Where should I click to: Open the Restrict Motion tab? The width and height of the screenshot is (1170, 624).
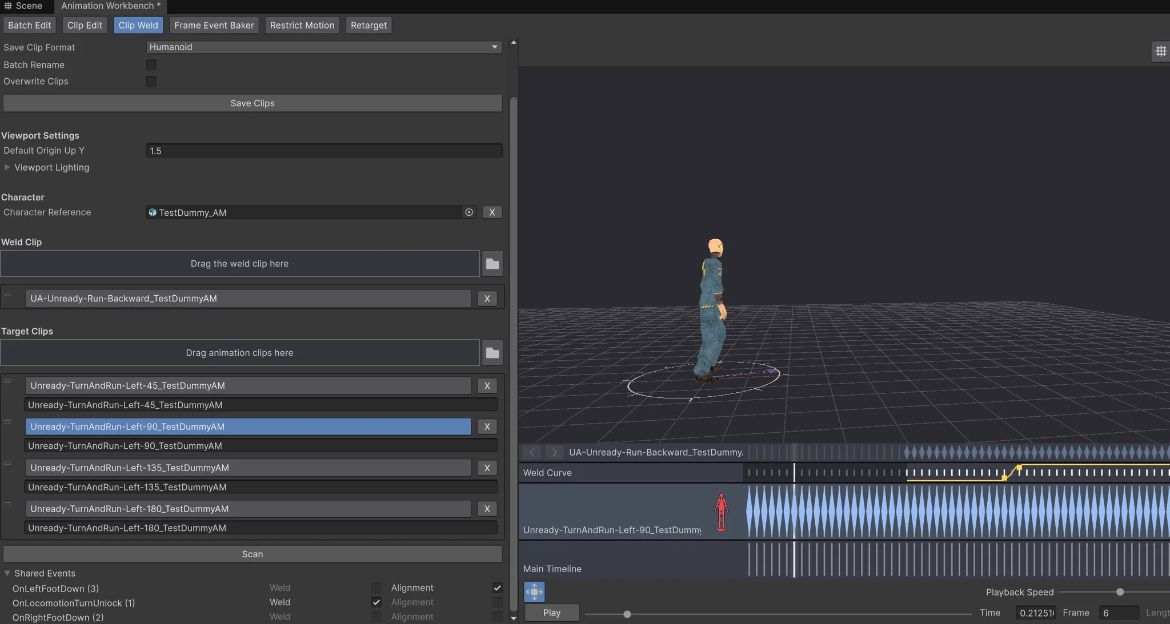(x=302, y=25)
